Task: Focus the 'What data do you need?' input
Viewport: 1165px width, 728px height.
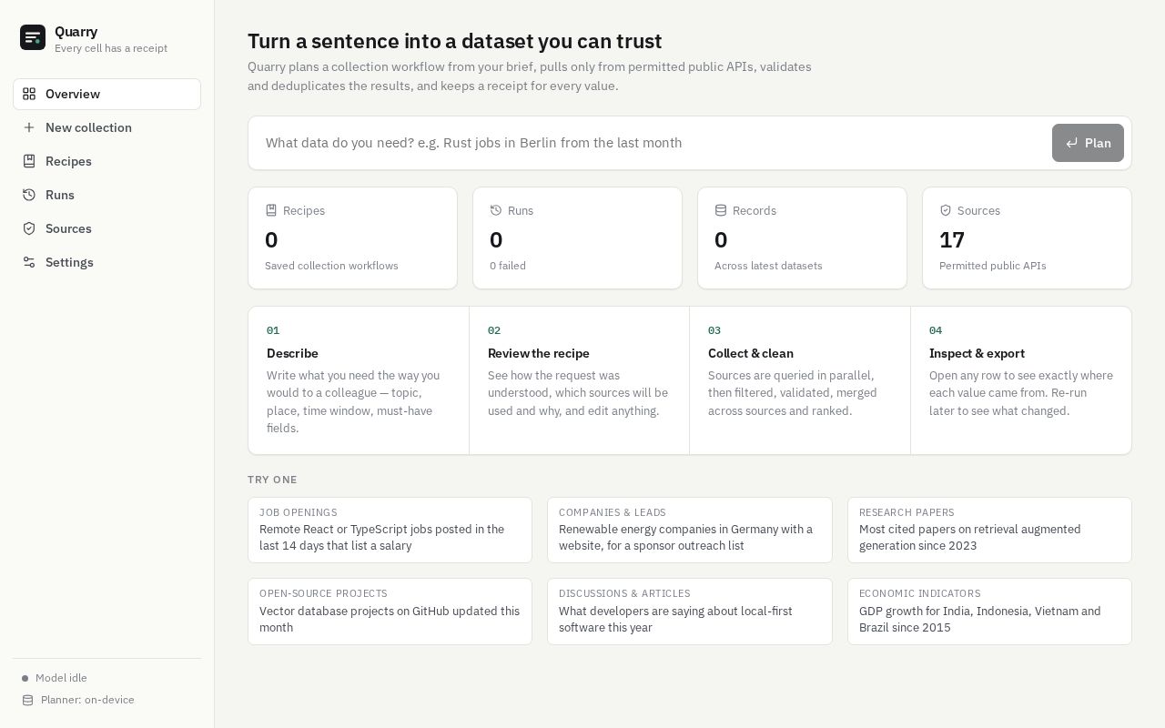Action: [x=651, y=143]
